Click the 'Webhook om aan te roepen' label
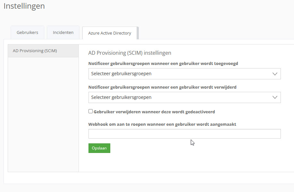 pyautogui.click(x=162, y=124)
